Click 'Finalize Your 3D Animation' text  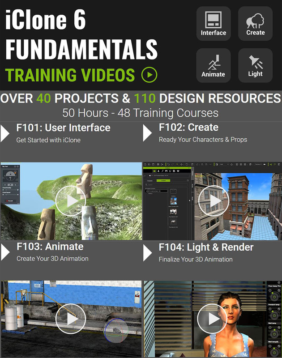(196, 260)
